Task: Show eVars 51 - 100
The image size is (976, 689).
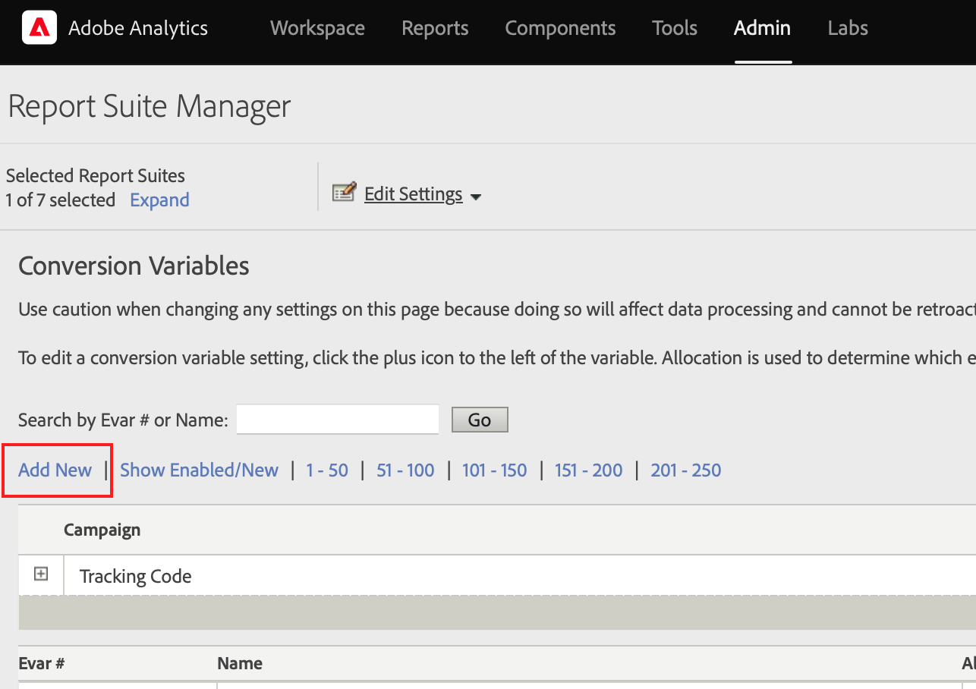Action: (x=405, y=470)
